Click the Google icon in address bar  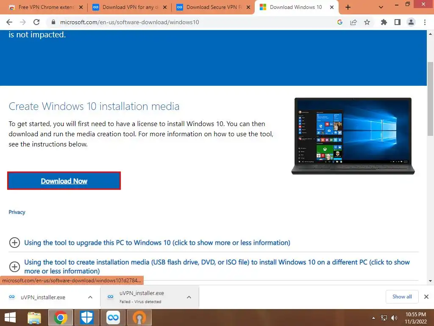pyautogui.click(x=340, y=22)
